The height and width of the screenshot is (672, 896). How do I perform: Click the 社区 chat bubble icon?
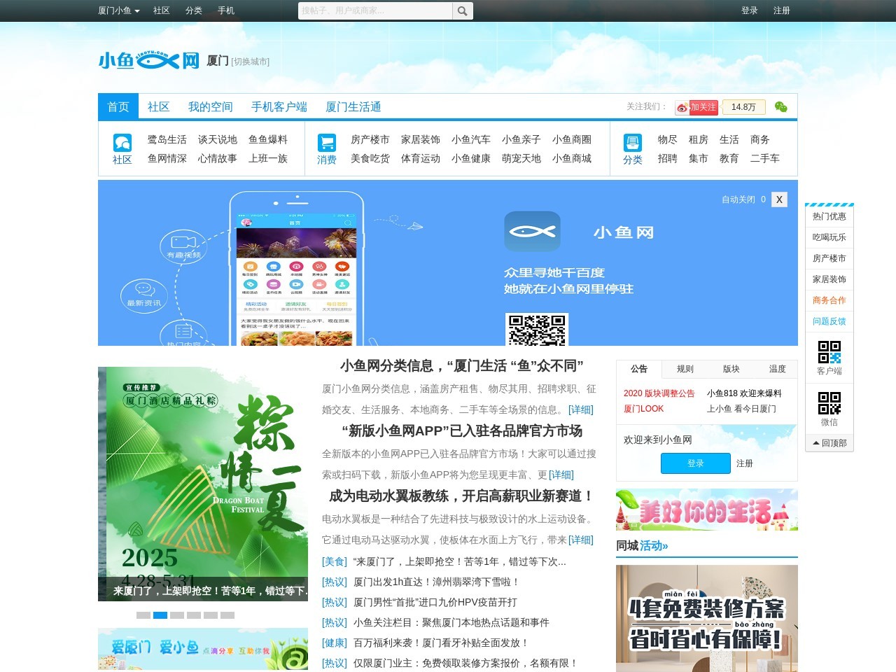point(122,142)
